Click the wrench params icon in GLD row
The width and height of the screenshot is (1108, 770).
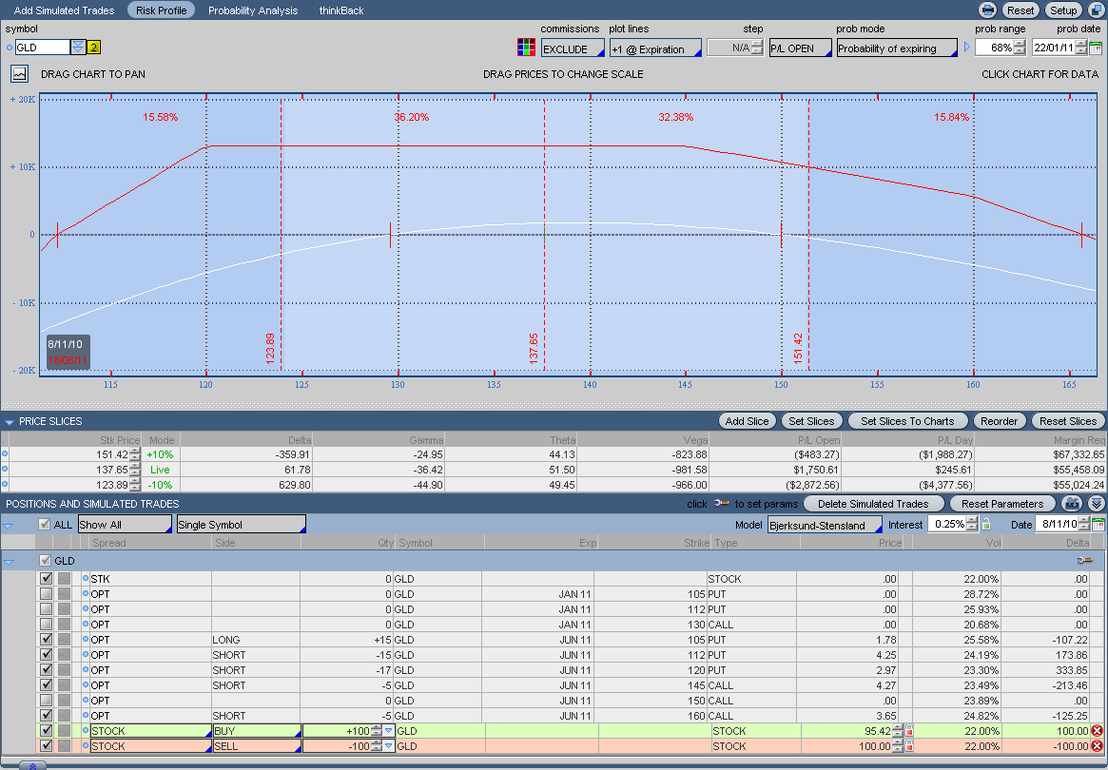[1084, 561]
